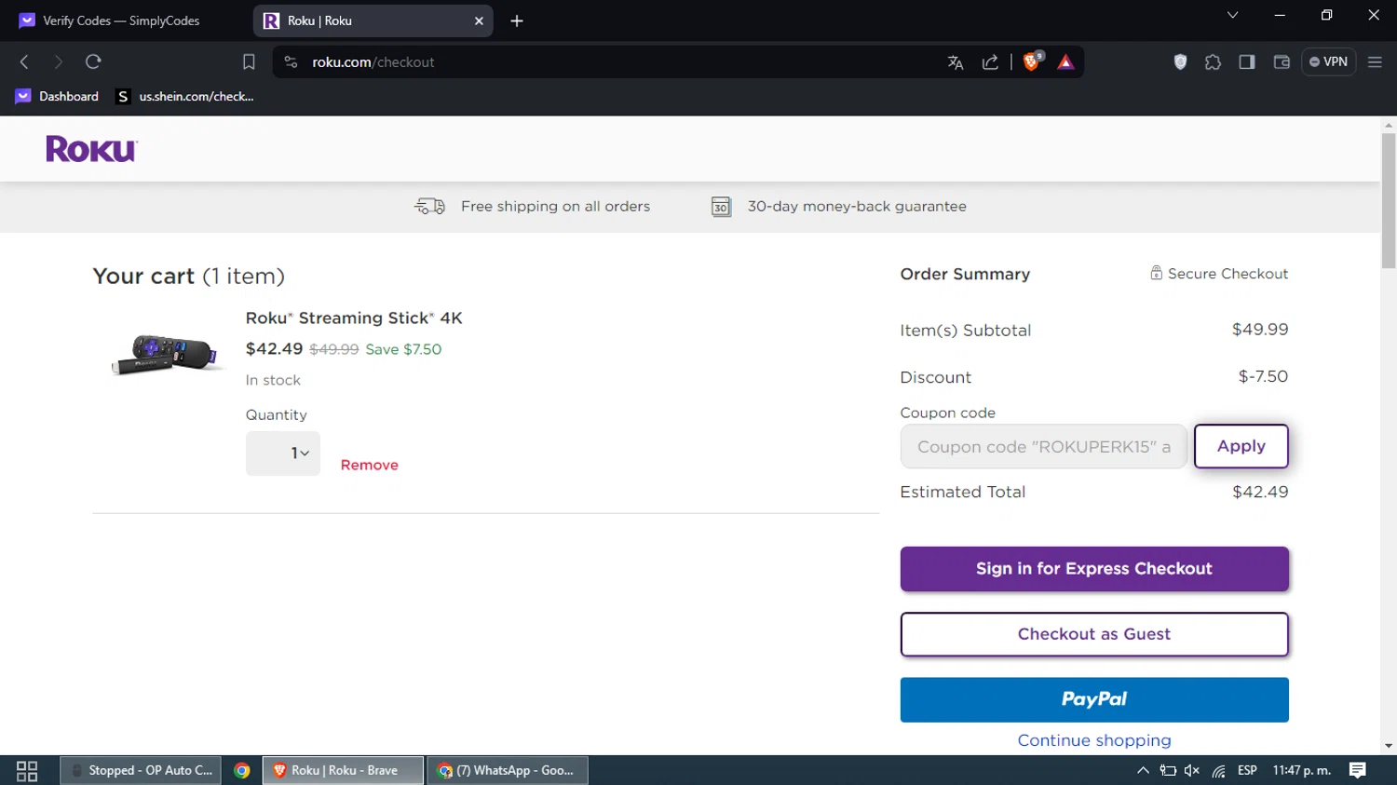Open the Windows Task View icon on the taskbar
Image resolution: width=1397 pixels, height=785 pixels.
point(27,771)
